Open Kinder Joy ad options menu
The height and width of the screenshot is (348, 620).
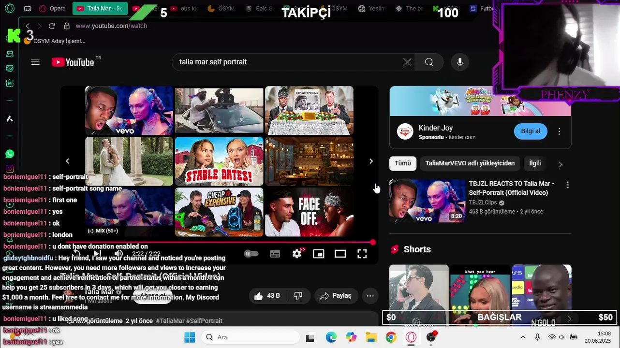point(559,131)
